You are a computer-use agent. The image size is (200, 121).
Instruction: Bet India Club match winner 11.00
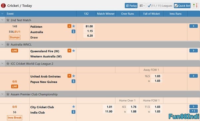[109, 111]
